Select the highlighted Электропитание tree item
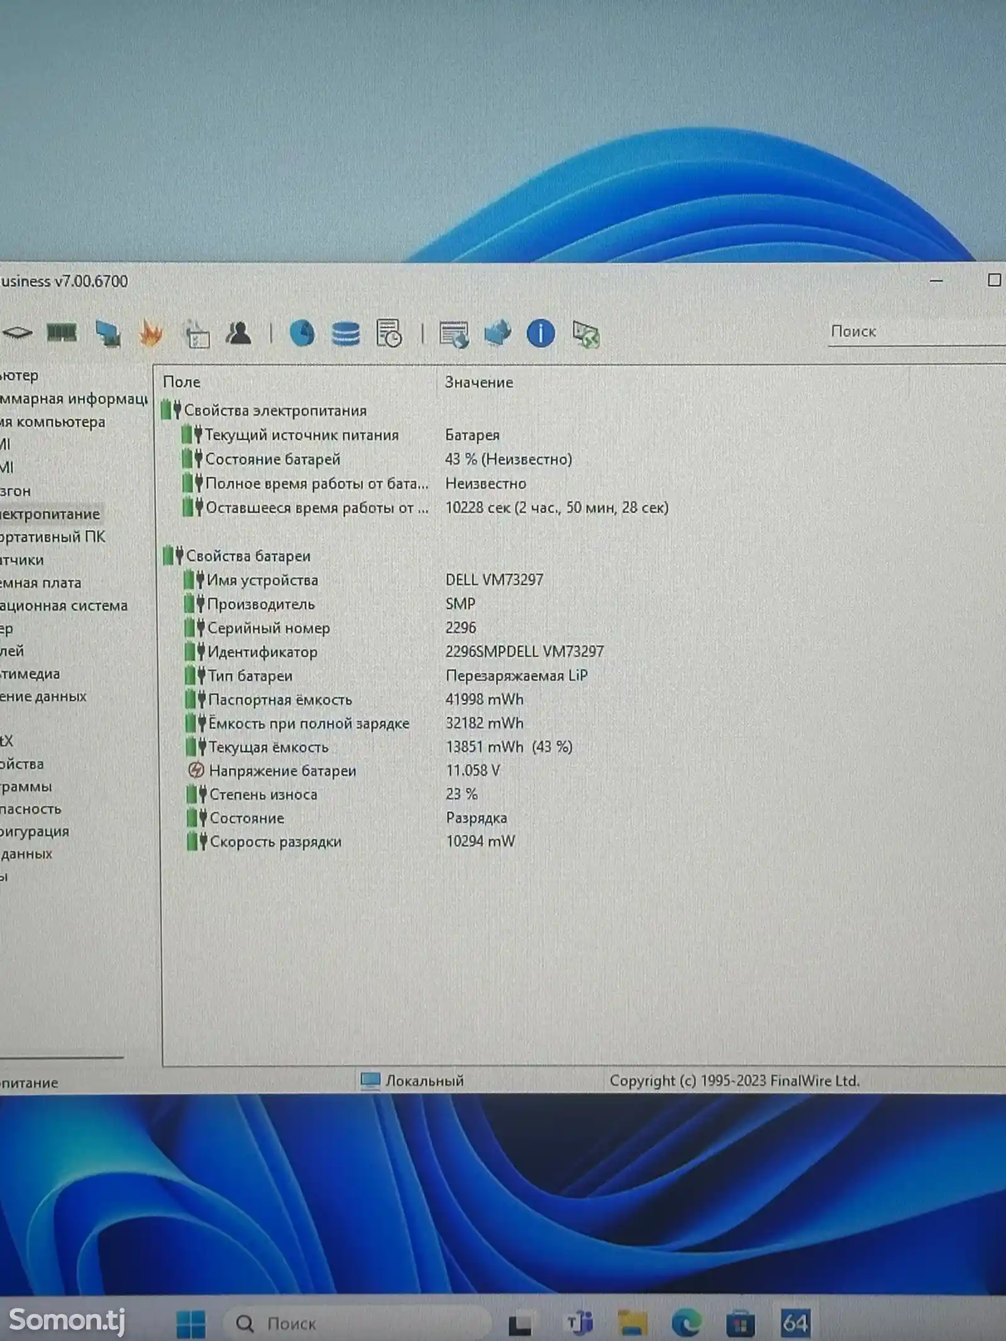 point(50,514)
